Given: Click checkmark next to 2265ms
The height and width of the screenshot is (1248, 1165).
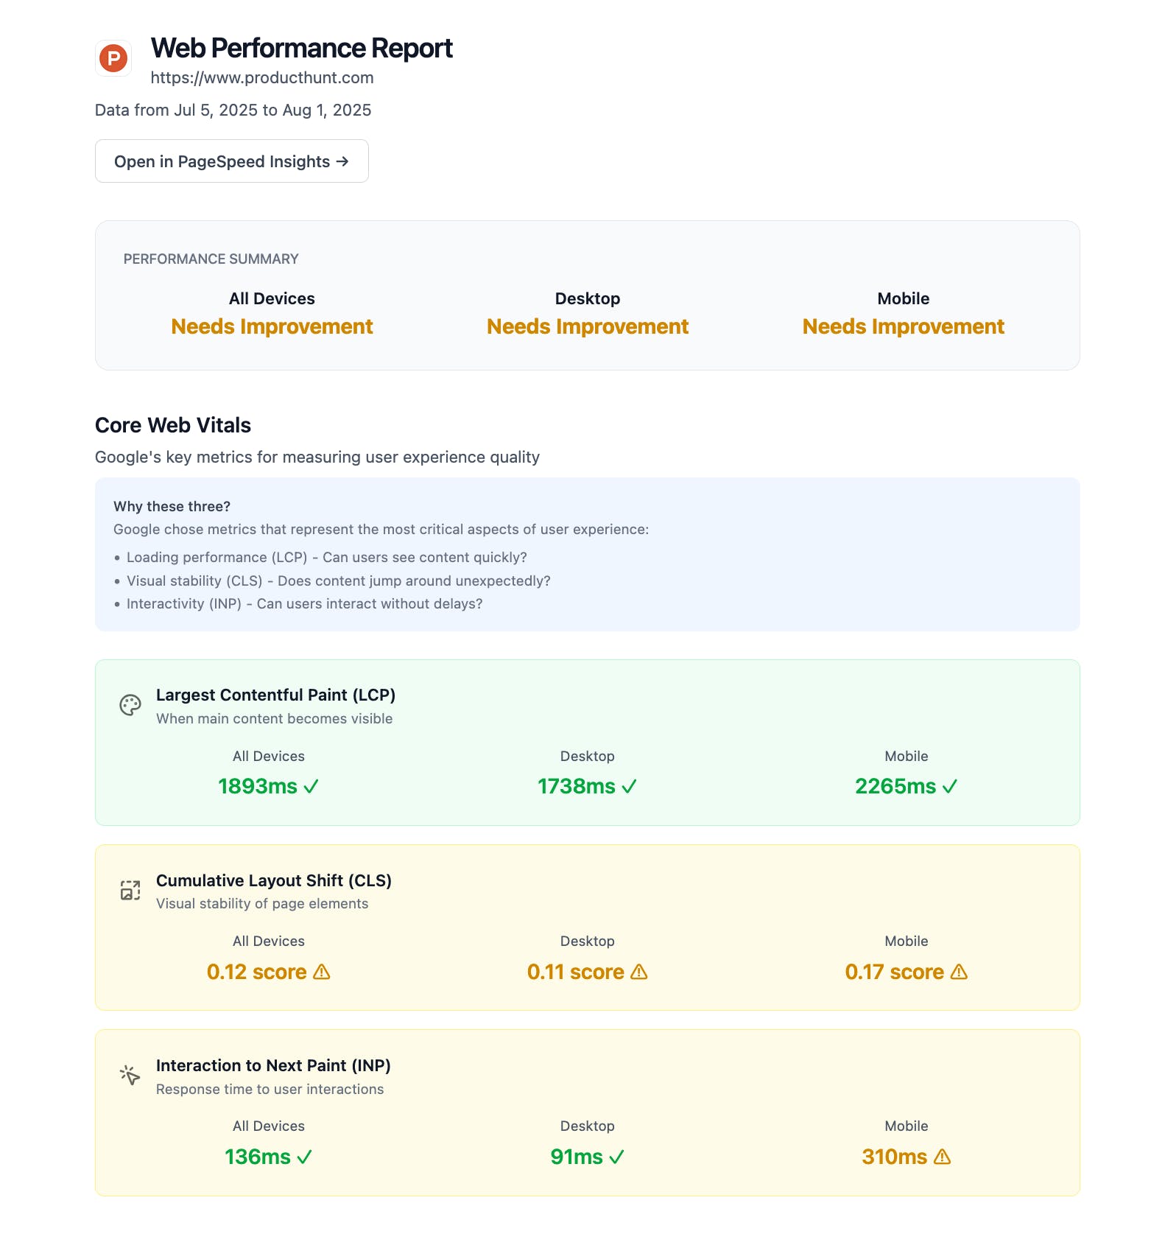Looking at the screenshot, I should click(x=950, y=787).
